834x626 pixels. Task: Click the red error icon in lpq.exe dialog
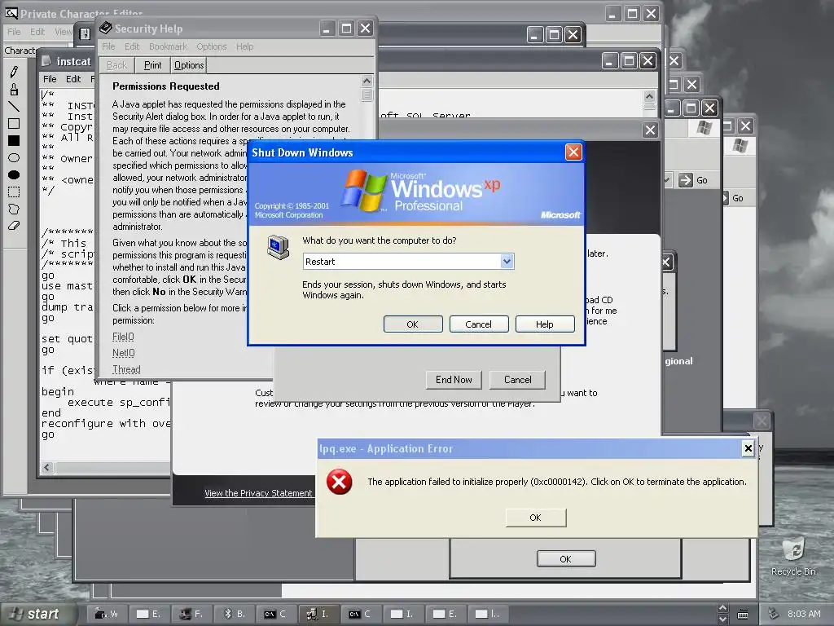coord(340,482)
